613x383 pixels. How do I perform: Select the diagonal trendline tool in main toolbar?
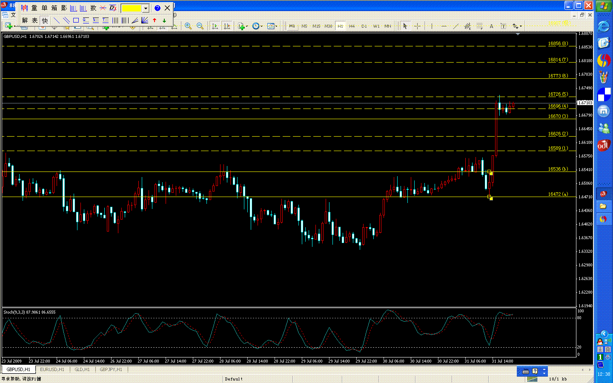pos(455,26)
